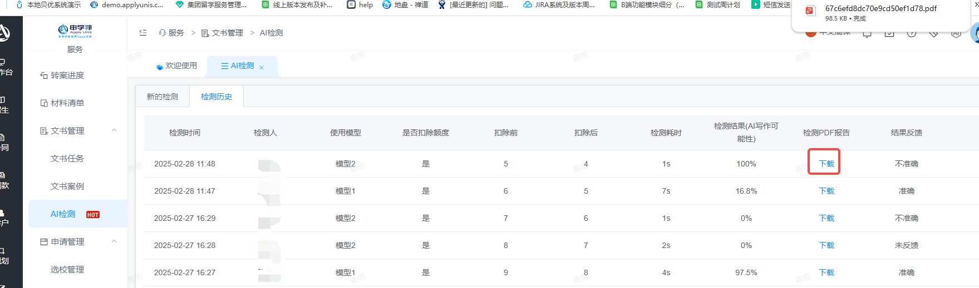Screen dimensions: 979x288
Task: Download the PDF report for 2025-02-28 11:48
Action: click(827, 164)
